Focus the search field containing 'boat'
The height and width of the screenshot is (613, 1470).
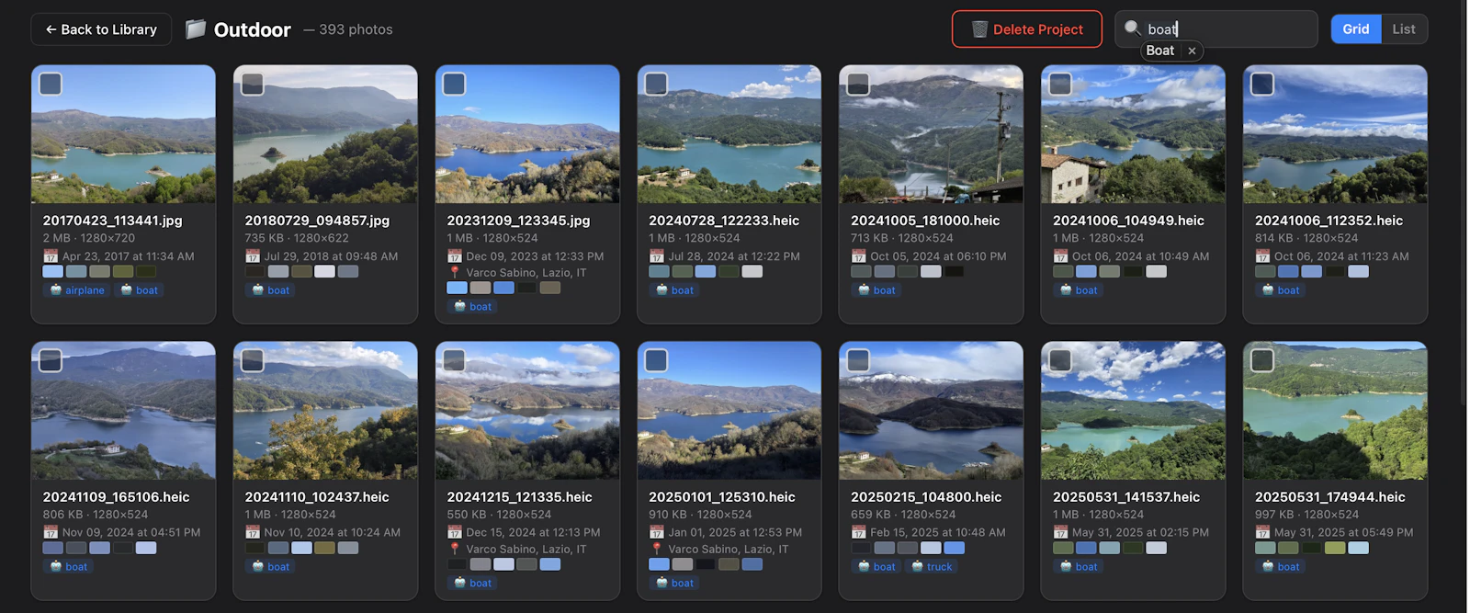[1216, 29]
